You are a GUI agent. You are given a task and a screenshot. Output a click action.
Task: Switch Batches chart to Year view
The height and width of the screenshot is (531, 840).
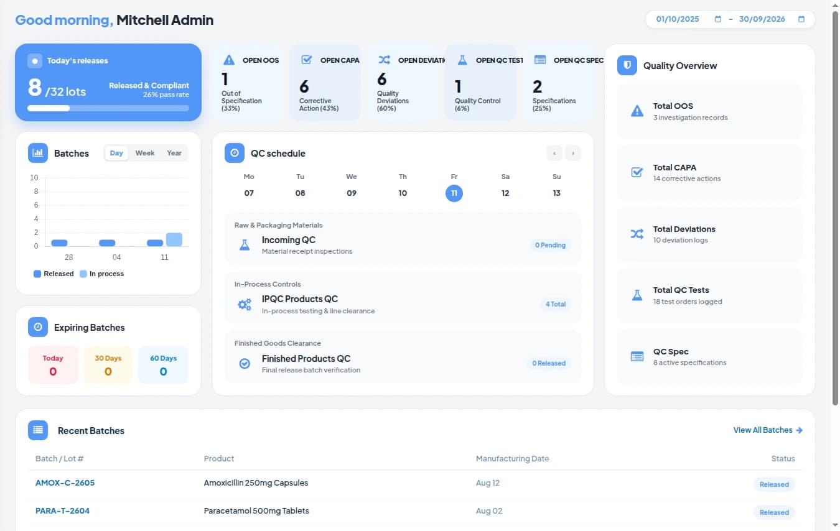[x=174, y=153]
